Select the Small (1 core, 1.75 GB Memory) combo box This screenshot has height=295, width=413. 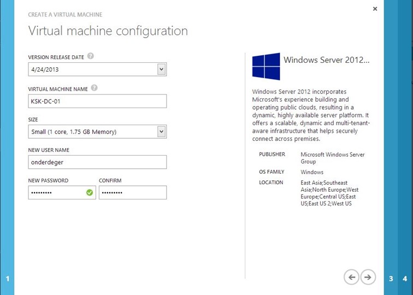(97, 132)
